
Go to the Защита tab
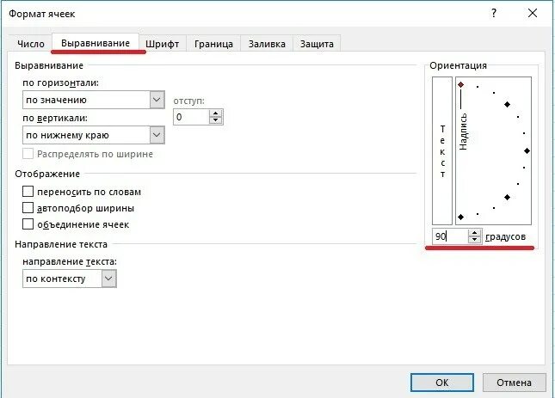click(317, 44)
